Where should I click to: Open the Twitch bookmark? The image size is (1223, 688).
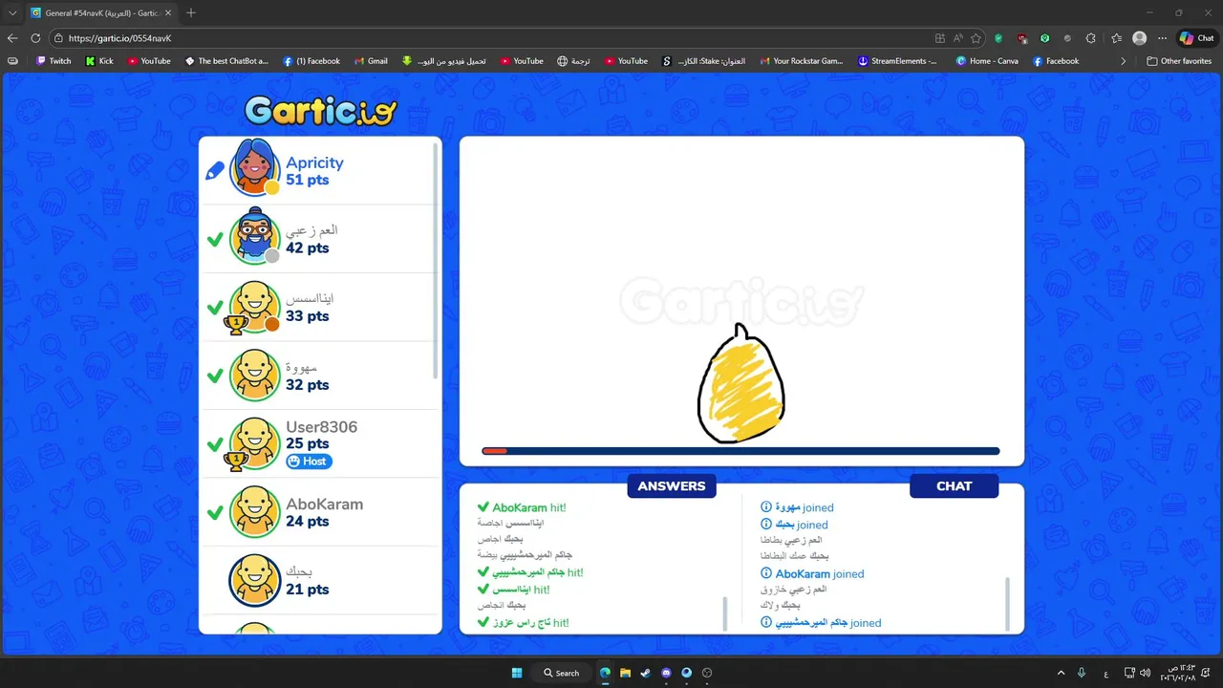pos(54,61)
